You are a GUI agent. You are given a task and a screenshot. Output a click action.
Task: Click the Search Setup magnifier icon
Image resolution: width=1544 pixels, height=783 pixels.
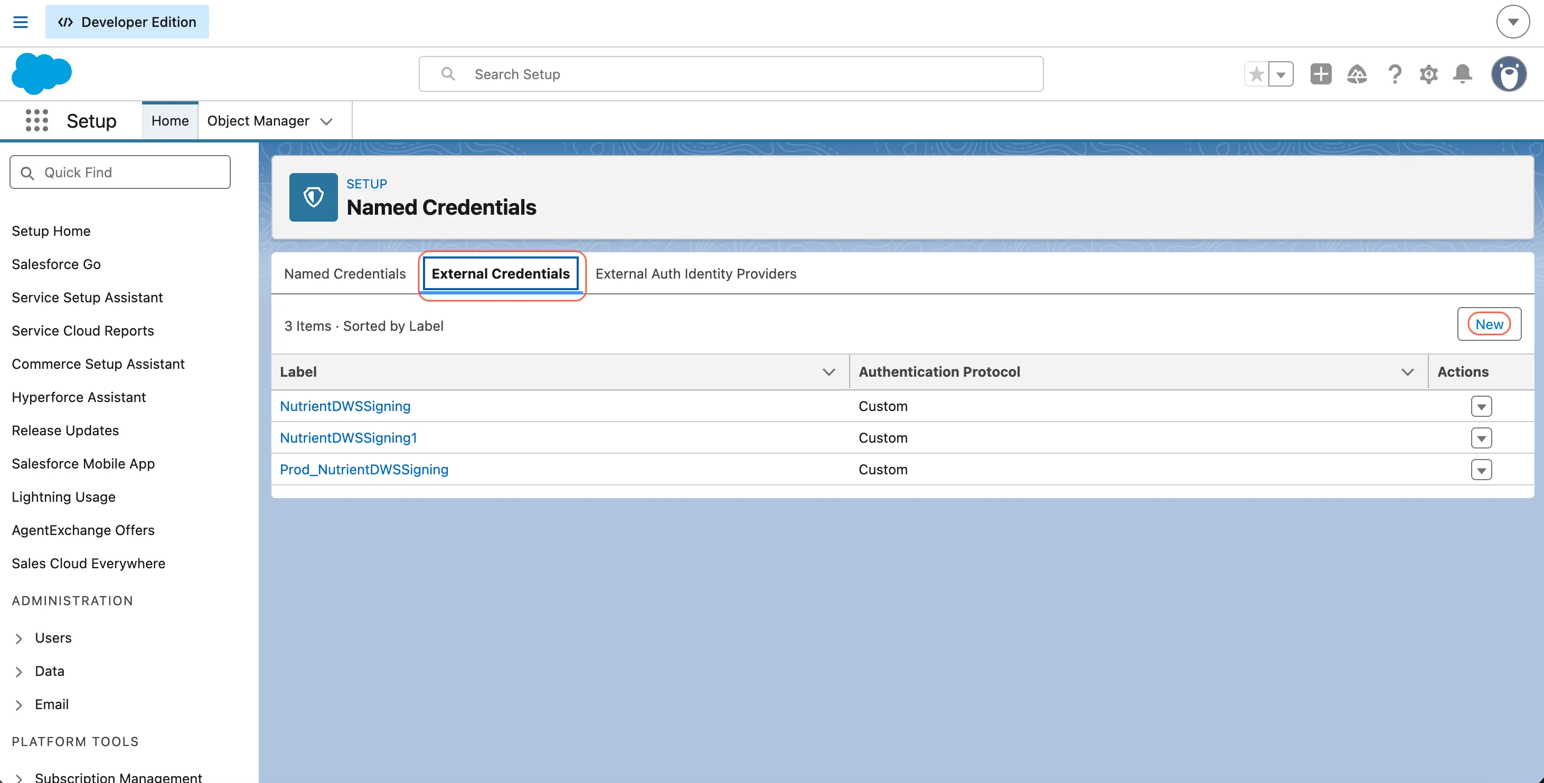point(448,74)
